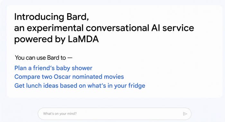Click the word "movies" in the second suggestion
The width and height of the screenshot is (225, 122).
(114, 77)
